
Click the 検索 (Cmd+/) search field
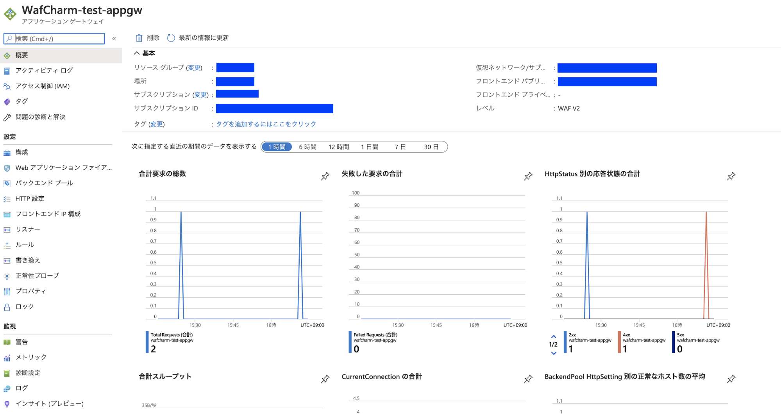(x=54, y=39)
